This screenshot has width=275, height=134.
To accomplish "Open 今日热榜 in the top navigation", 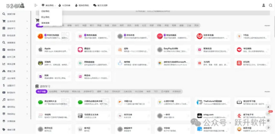I will (64, 5).
